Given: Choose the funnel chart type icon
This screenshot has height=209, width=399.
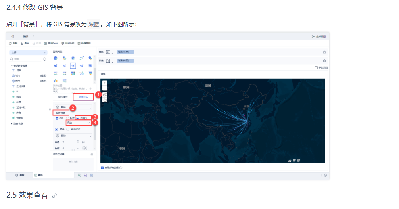Looking at the screenshot, I should [x=90, y=73].
